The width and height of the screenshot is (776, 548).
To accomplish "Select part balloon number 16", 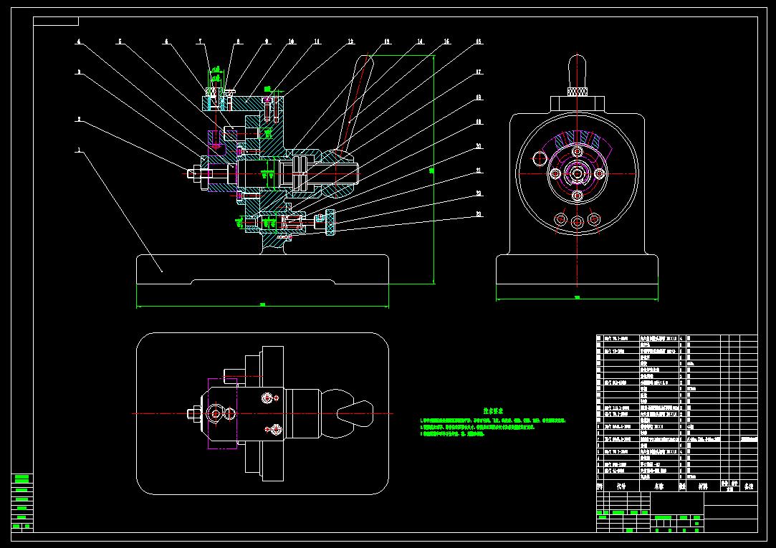I will [x=479, y=42].
